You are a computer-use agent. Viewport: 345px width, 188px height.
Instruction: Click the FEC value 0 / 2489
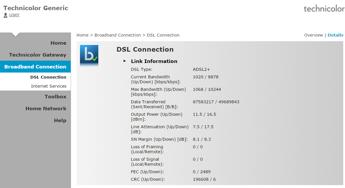coord(202,172)
